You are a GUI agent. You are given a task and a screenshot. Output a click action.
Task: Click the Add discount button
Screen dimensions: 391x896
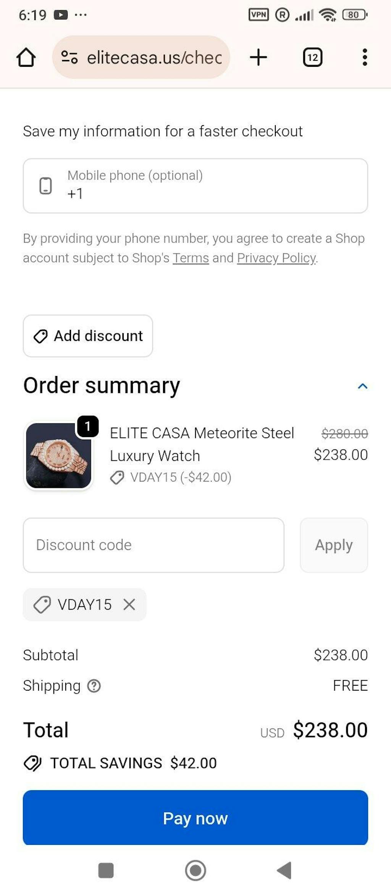pyautogui.click(x=88, y=336)
